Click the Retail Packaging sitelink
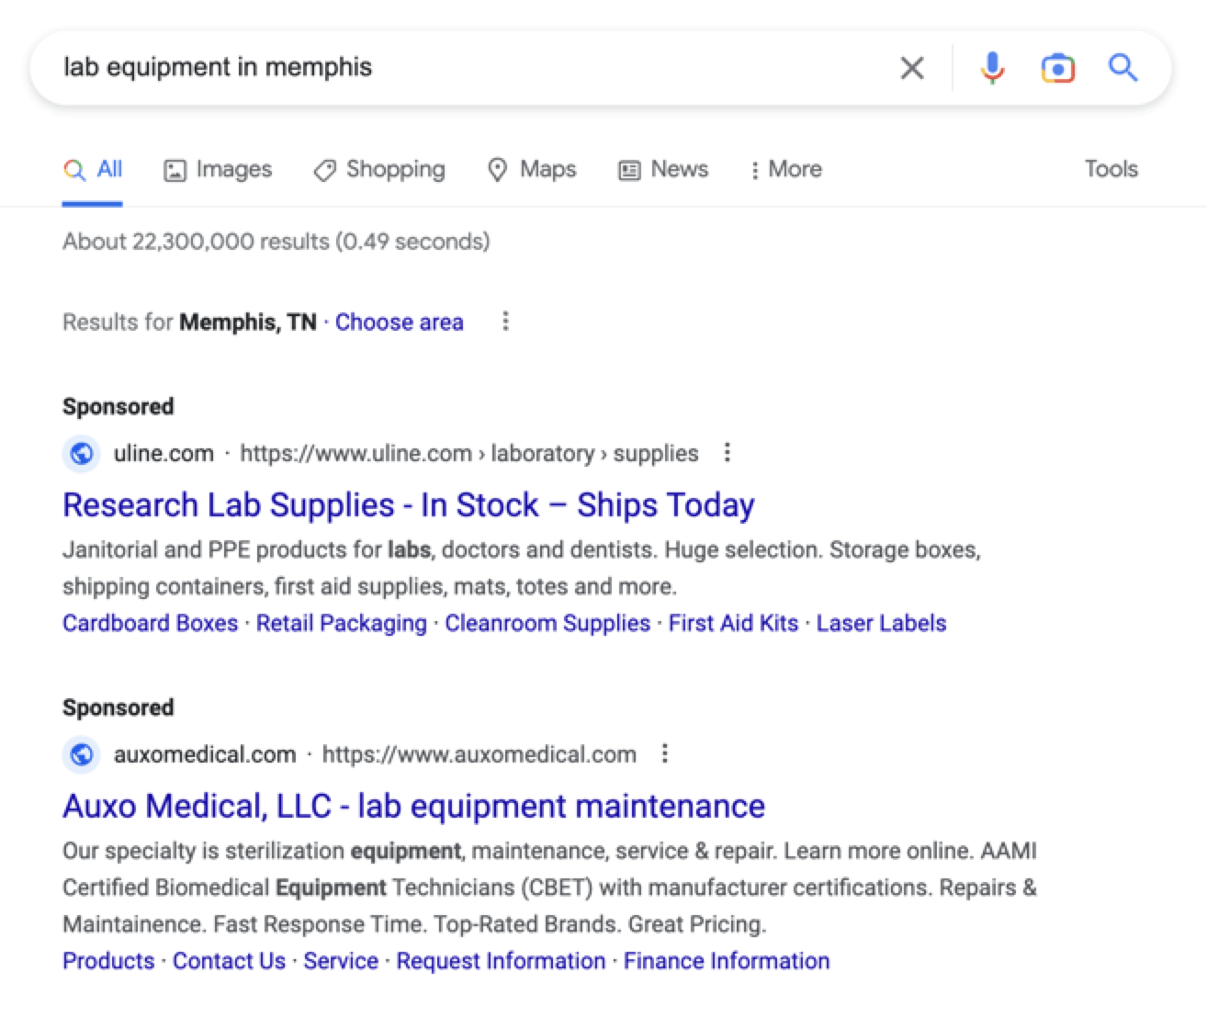This screenshot has width=1207, height=1018. (342, 623)
